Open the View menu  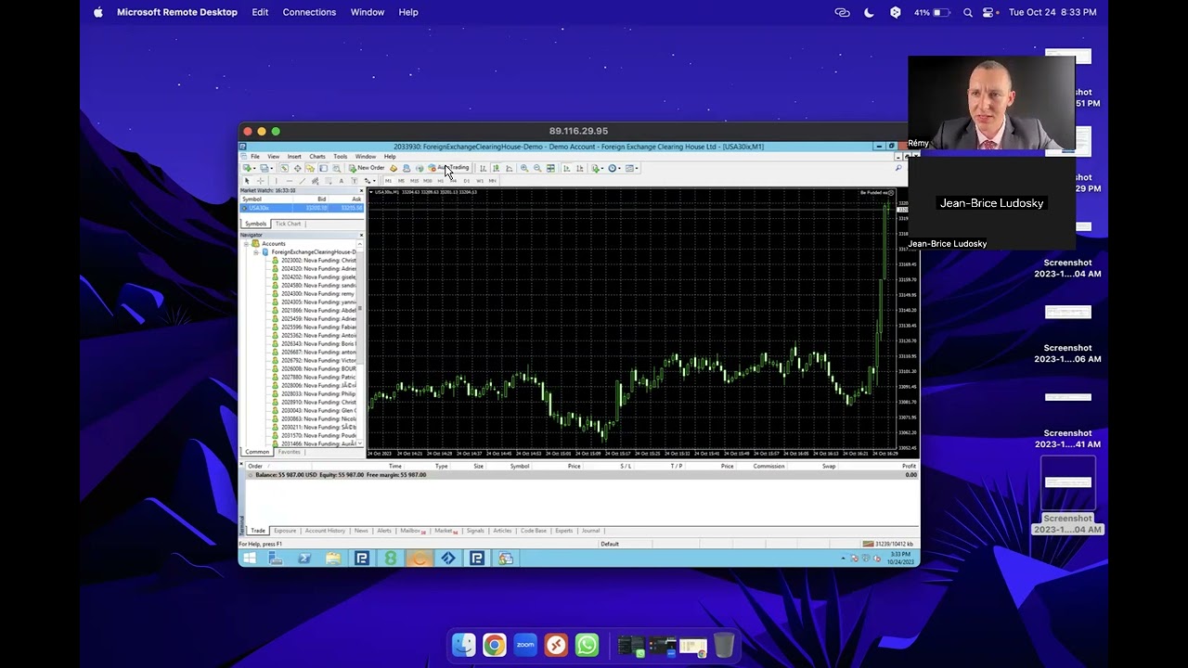click(274, 157)
